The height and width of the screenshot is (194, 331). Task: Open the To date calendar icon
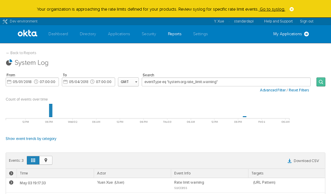tap(65, 82)
